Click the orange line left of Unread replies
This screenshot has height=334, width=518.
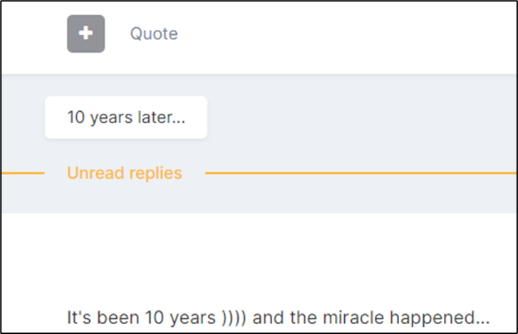point(21,173)
